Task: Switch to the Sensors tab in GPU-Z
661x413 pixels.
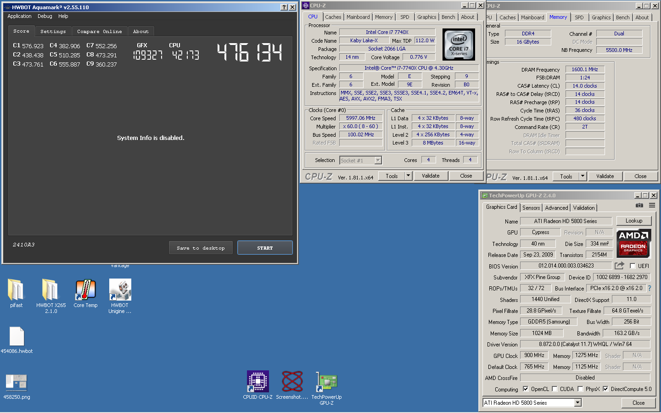Action: 531,208
